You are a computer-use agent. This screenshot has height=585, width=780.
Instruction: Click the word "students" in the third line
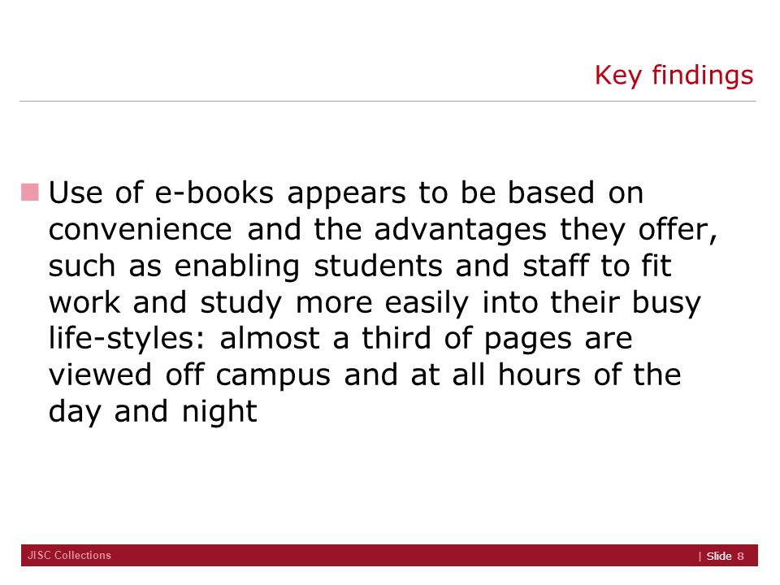click(x=378, y=266)
